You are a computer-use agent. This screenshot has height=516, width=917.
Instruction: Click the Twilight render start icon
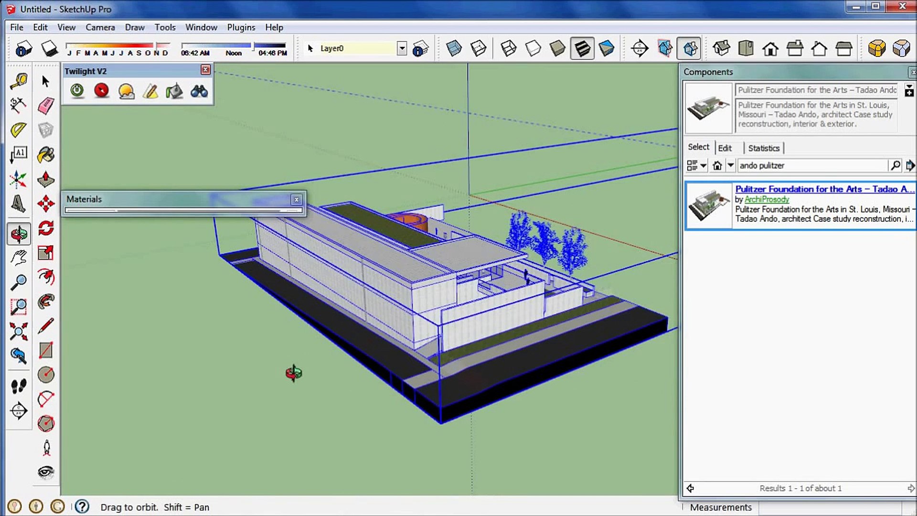tap(77, 91)
